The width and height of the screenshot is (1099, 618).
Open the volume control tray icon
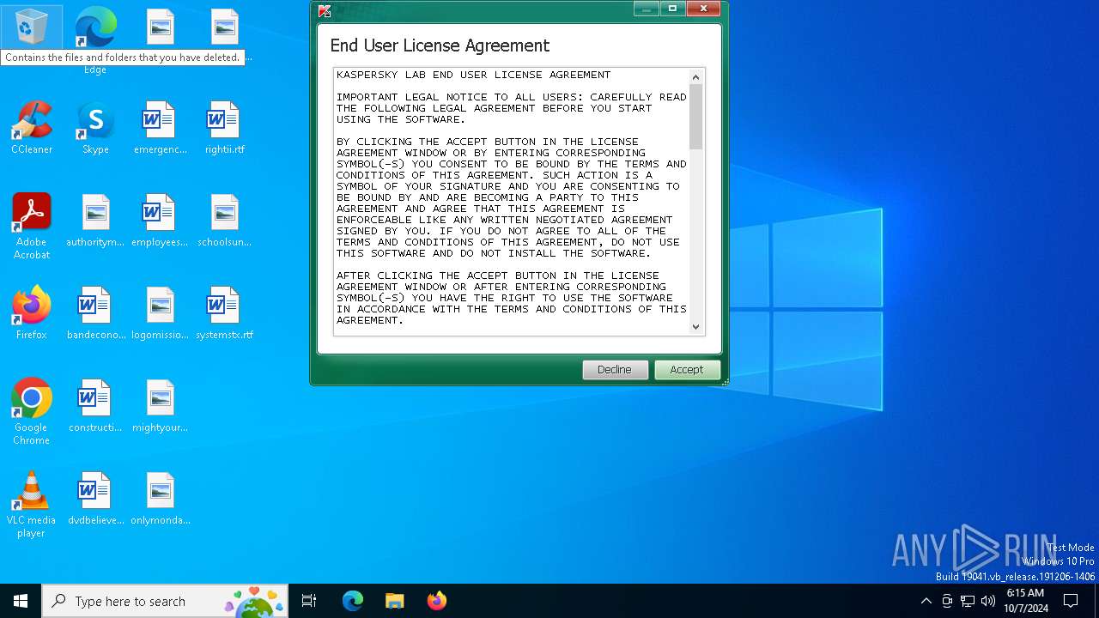click(988, 601)
